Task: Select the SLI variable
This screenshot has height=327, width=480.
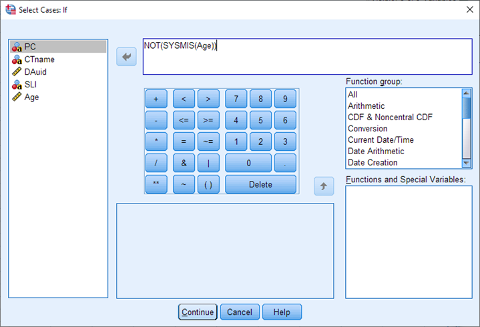Action: 58,85
